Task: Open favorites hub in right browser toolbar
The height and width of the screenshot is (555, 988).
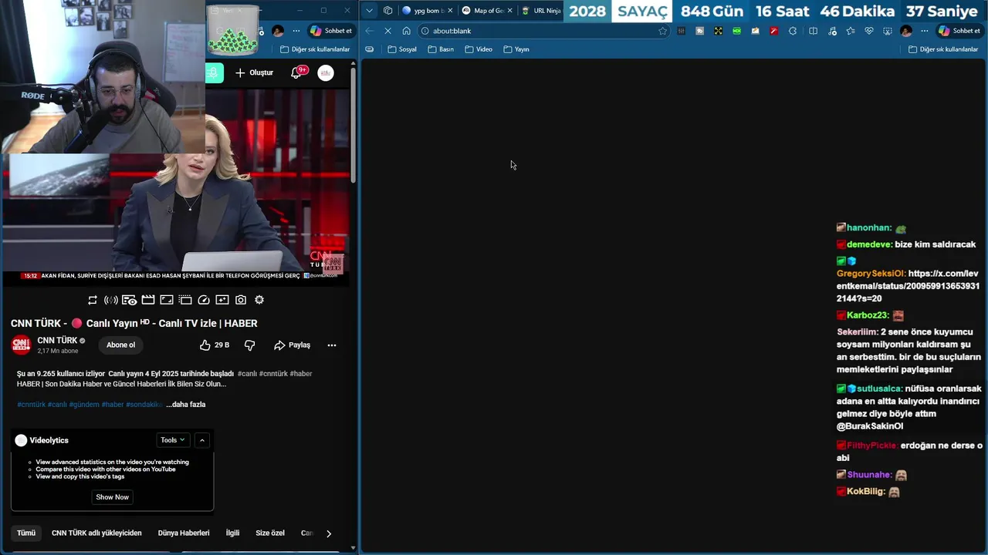Action: [851, 31]
